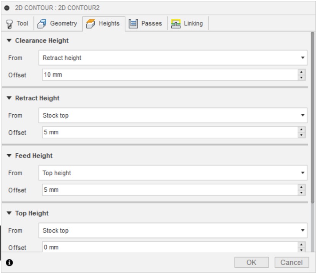Click the Linking tab icon

(176, 24)
